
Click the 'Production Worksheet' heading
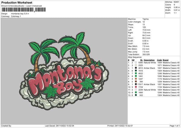coord(17,2)
